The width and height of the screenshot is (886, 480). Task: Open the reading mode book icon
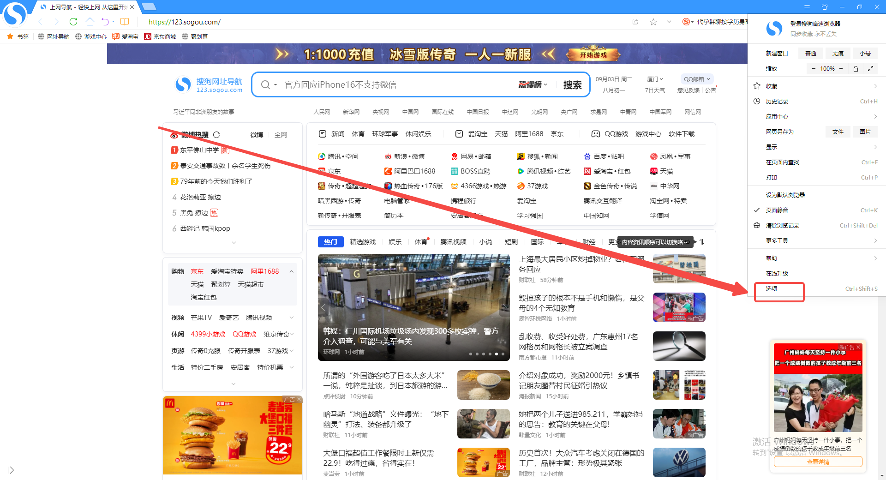125,22
